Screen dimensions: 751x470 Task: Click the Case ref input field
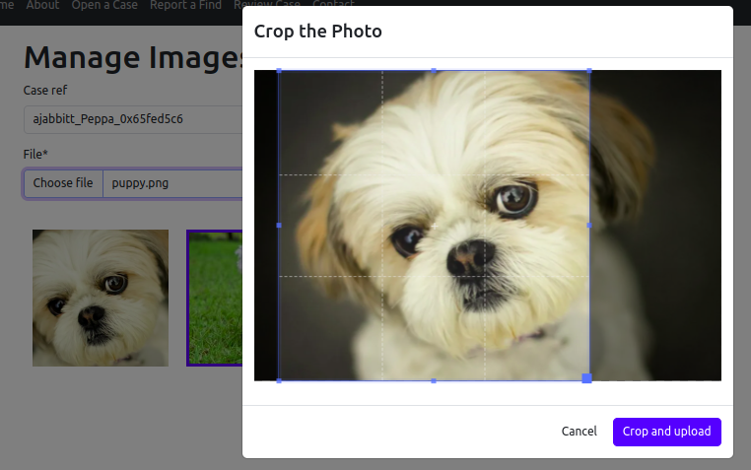133,119
